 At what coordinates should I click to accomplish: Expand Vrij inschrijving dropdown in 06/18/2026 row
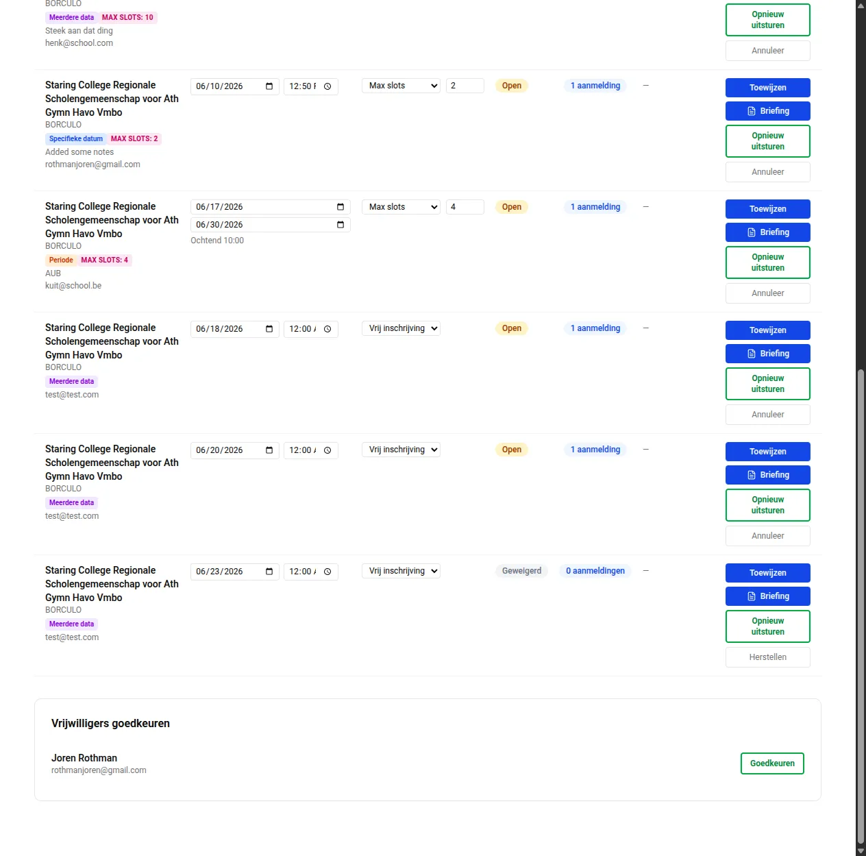pos(401,328)
